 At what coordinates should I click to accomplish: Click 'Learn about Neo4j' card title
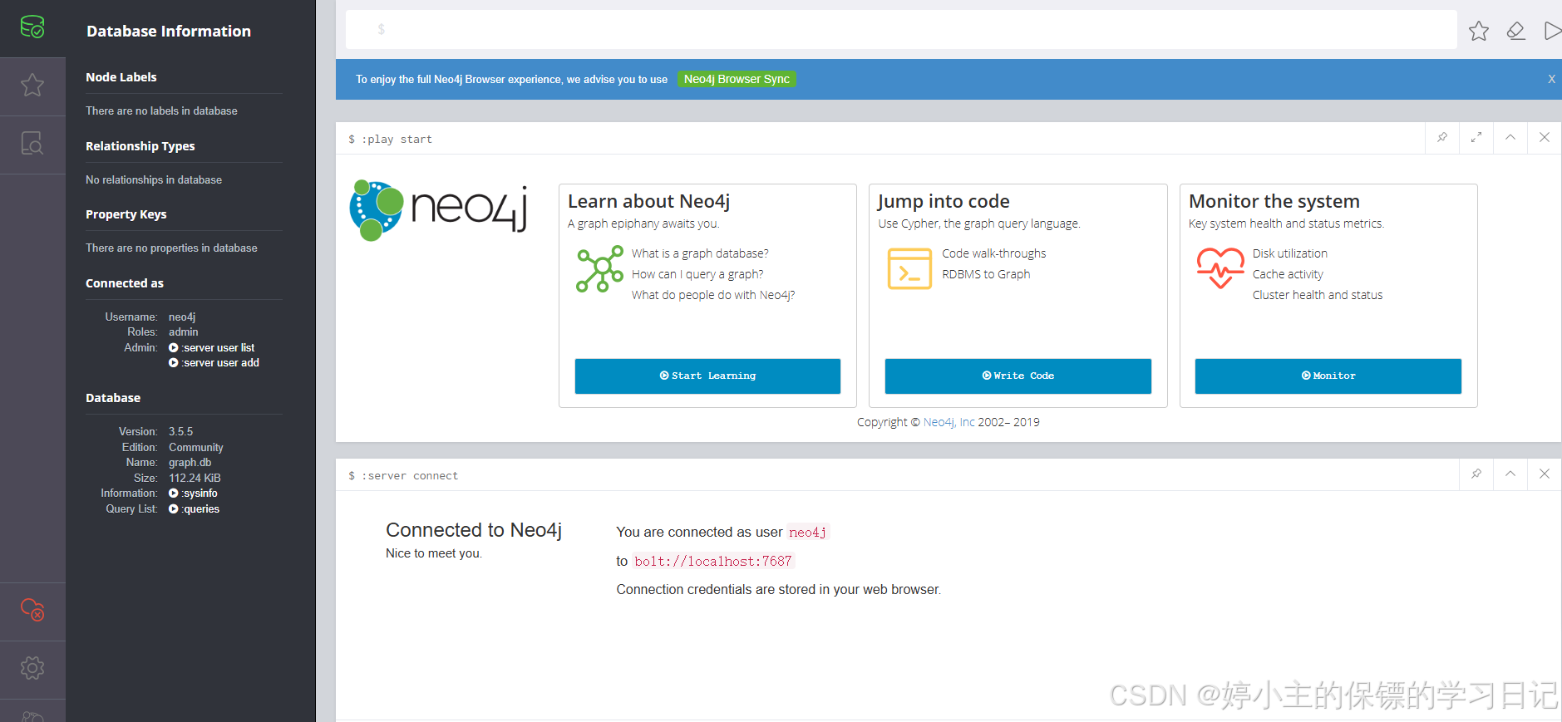(x=649, y=201)
